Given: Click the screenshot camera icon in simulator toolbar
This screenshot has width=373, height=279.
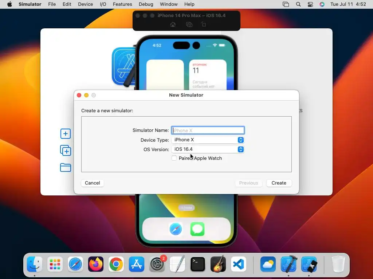Looking at the screenshot, I should point(189,24).
